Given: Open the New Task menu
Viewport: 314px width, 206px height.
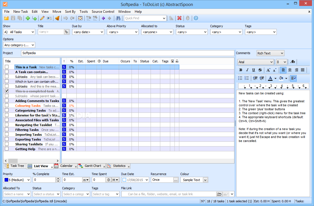Looking at the screenshot, I should [x=21, y=12].
